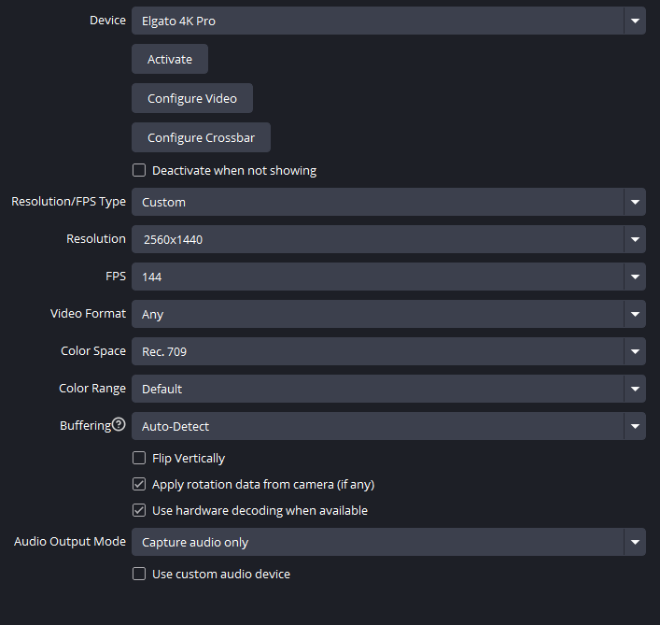Click the Apply rotation data label text
This screenshot has height=625, width=660.
263,485
